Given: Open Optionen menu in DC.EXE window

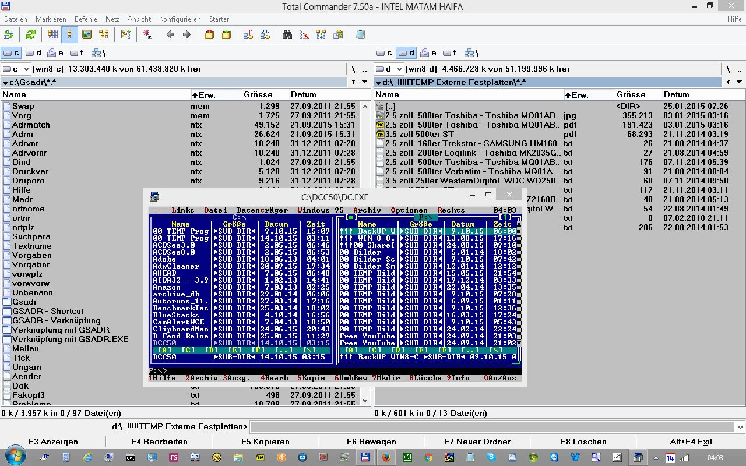Looking at the screenshot, I should pyautogui.click(x=409, y=210).
